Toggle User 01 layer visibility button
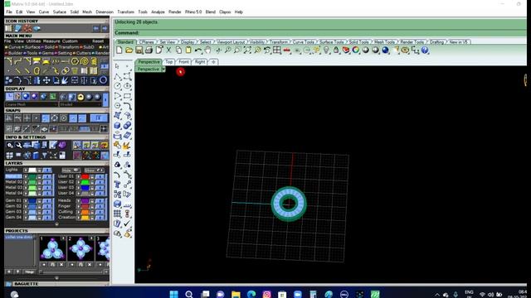This screenshot has width=531, height=298. pyautogui.click(x=100, y=176)
